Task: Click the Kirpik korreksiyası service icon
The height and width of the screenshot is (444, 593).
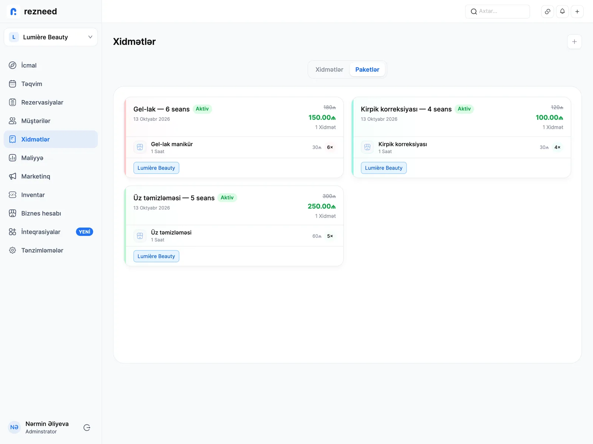Action: tap(367, 147)
